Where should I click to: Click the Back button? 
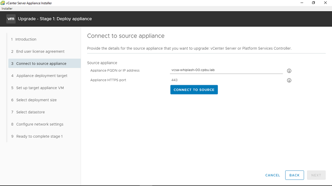(x=294, y=175)
